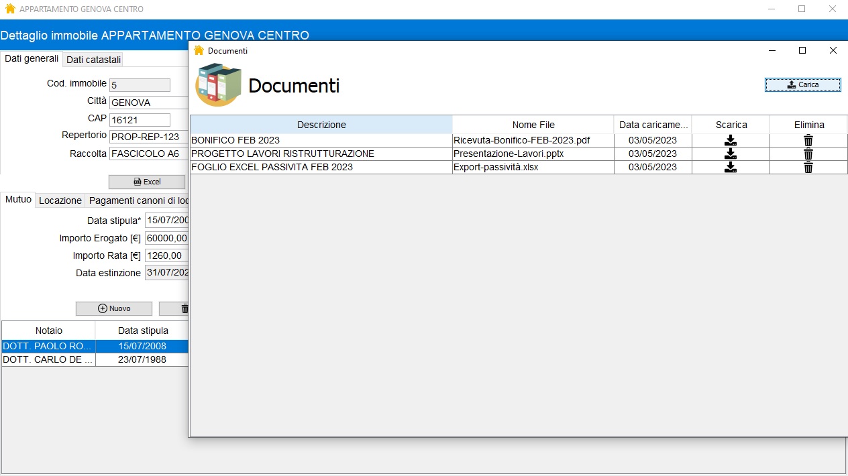
Task: Download Presentazione-Lavori.pptx via the Scarica icon
Action: point(731,154)
